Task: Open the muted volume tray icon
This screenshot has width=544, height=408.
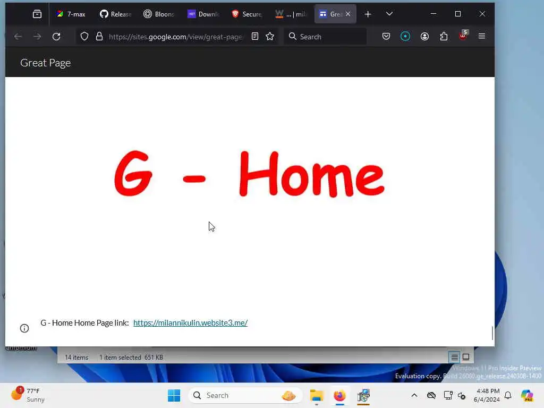Action: pos(462,395)
